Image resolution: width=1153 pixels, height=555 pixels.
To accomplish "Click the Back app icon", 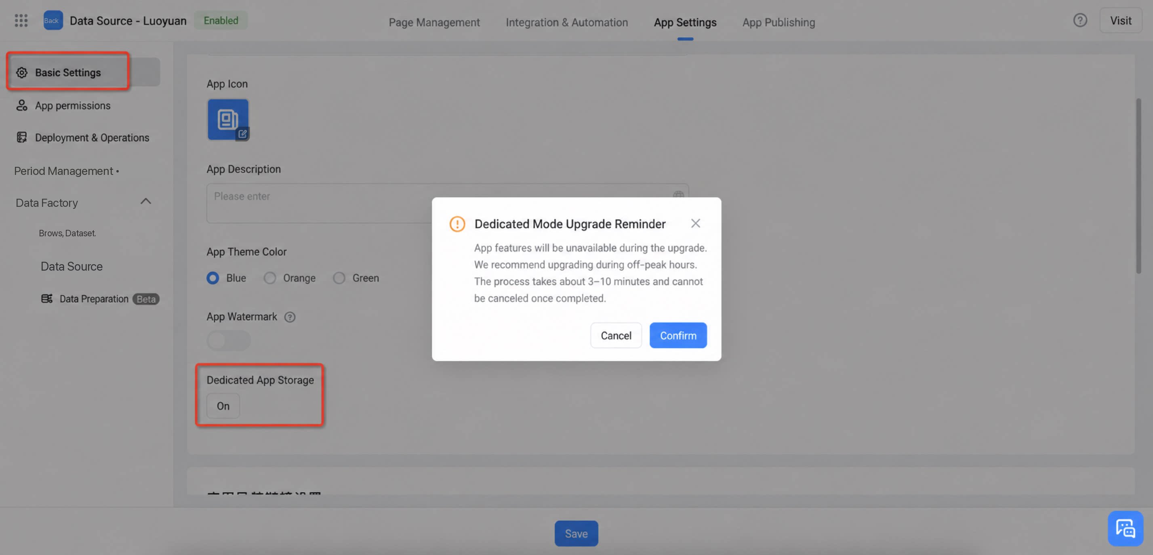I will tap(53, 21).
